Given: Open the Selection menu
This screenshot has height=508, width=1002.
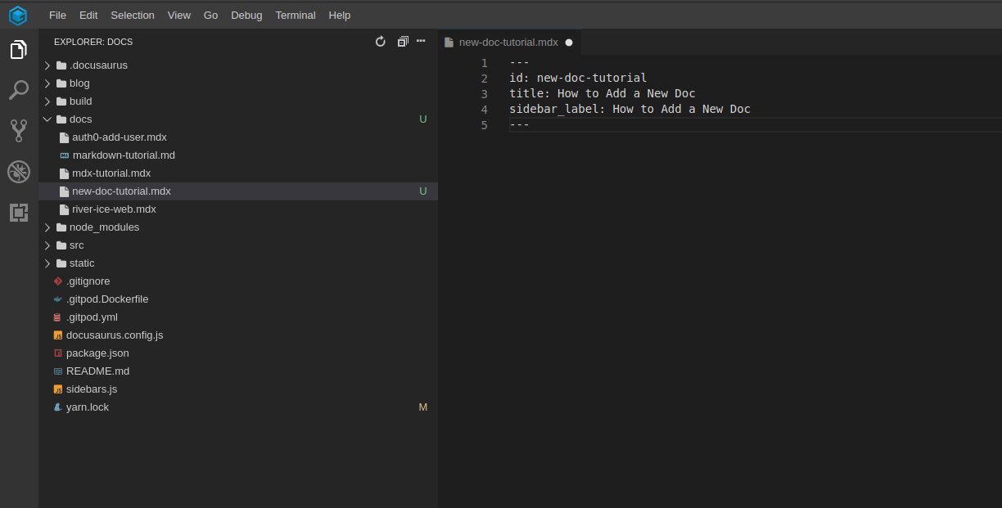Looking at the screenshot, I should click(132, 15).
